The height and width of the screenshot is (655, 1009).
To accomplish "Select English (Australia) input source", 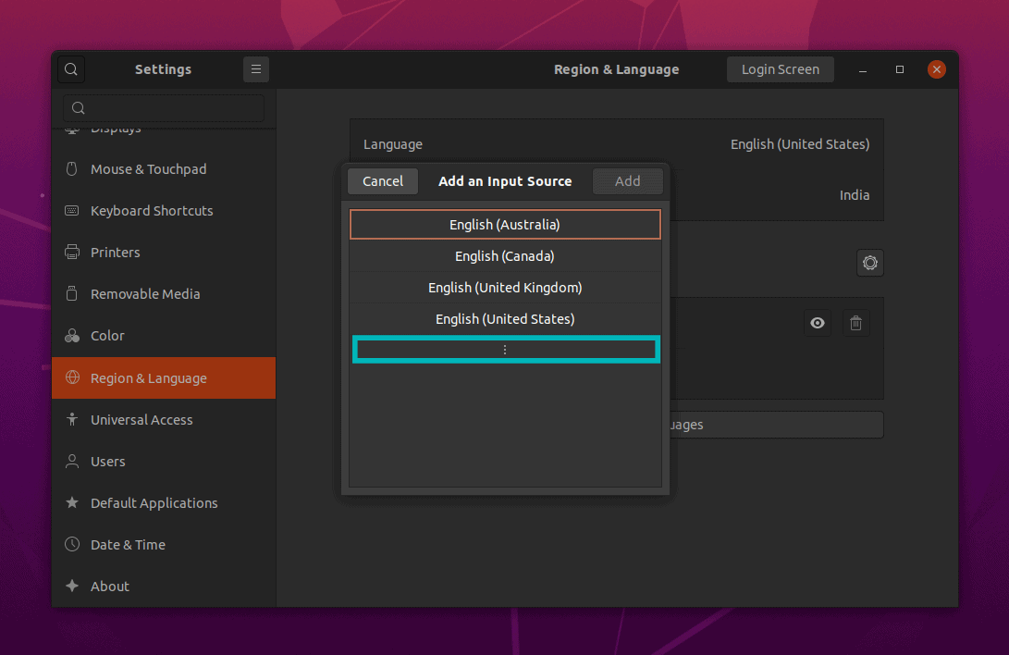I will (505, 225).
